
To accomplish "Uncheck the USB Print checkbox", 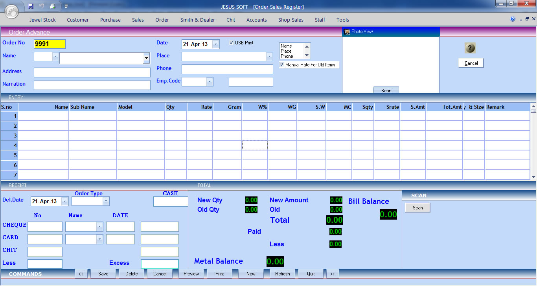I will click(x=231, y=43).
